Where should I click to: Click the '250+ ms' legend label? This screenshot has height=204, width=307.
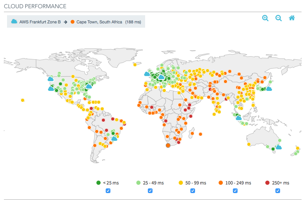point(280,183)
